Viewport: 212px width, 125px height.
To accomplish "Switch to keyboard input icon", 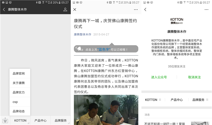I will coord(5,121).
